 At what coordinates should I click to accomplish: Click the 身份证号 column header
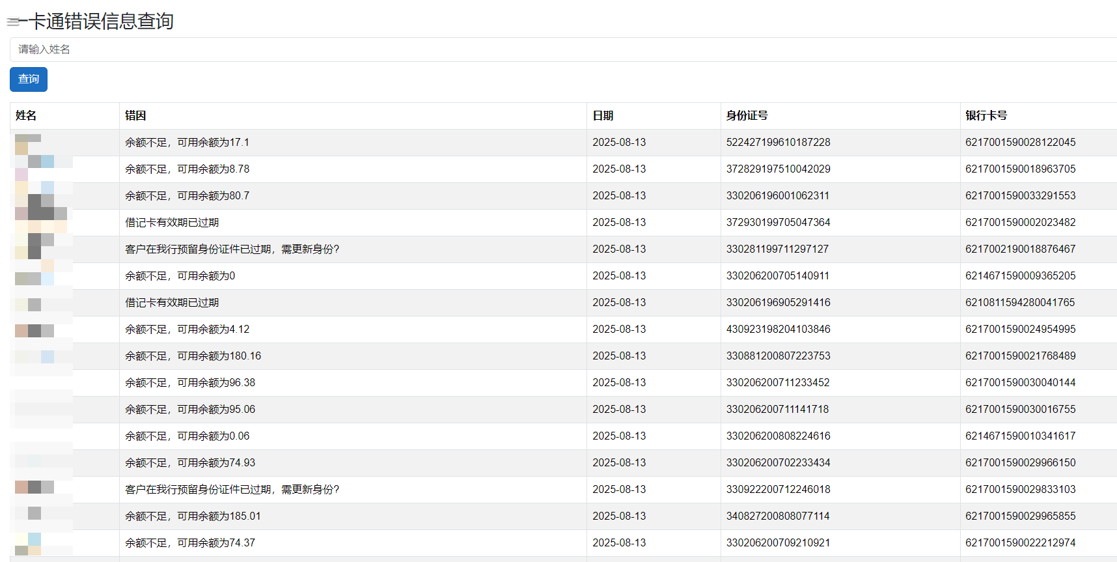747,116
